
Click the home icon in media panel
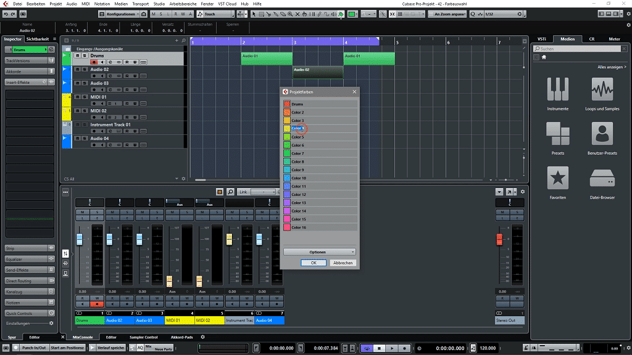544,57
